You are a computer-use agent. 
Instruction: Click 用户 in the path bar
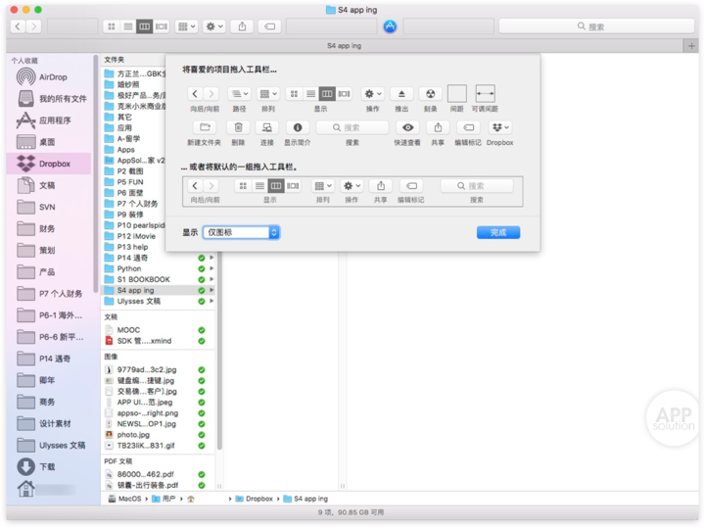tap(164, 499)
